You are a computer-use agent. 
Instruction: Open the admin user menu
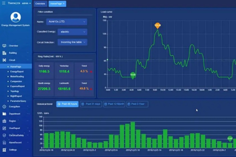(x=26, y=3)
